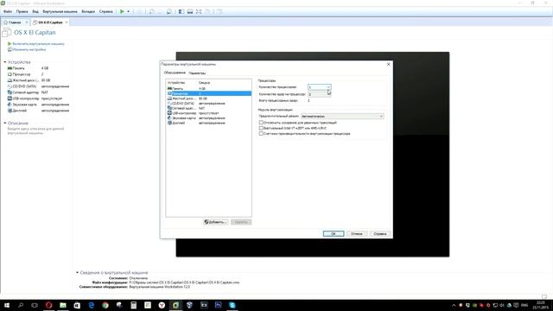Select Сетевой адаптер row in dialog list

pyautogui.click(x=209, y=108)
